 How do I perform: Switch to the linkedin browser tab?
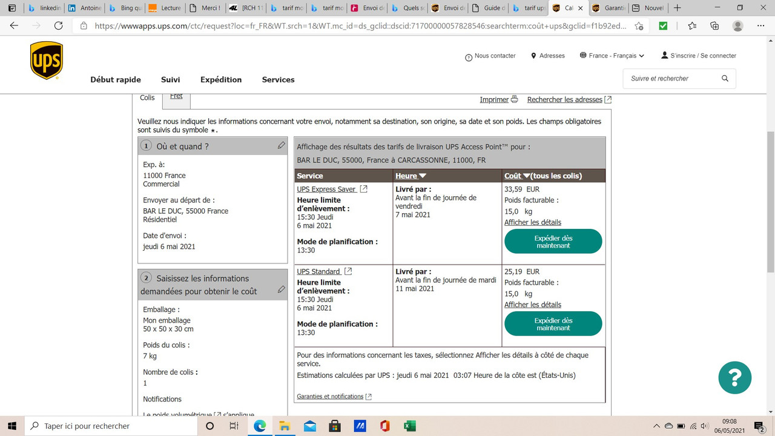coord(44,8)
